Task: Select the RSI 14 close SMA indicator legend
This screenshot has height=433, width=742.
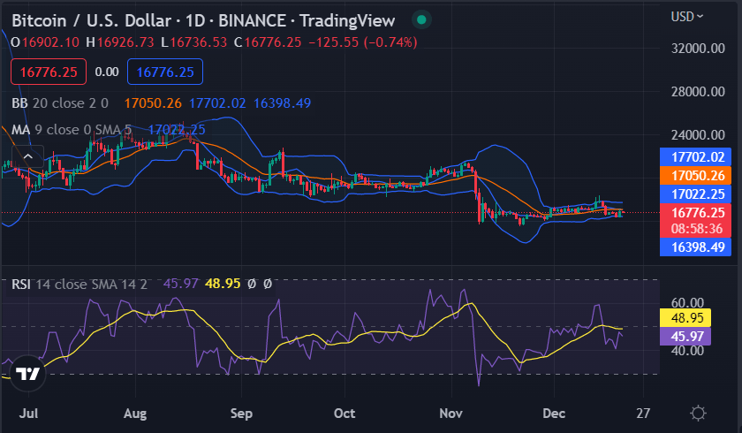Action: [79, 285]
